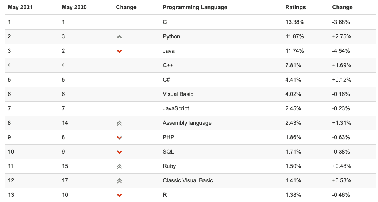The width and height of the screenshot is (378, 202).
Task: Click the red down arrow in Java row
Action: [119, 51]
